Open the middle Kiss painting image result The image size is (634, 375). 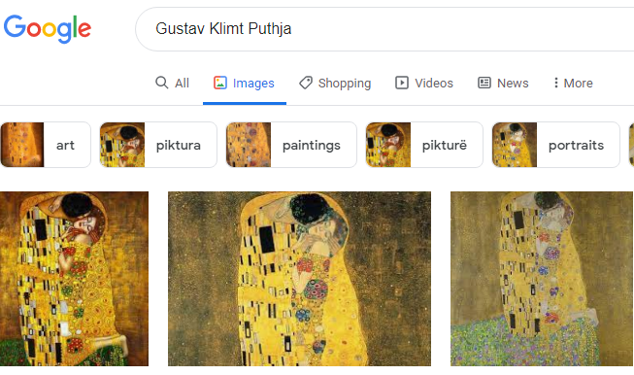click(300, 279)
